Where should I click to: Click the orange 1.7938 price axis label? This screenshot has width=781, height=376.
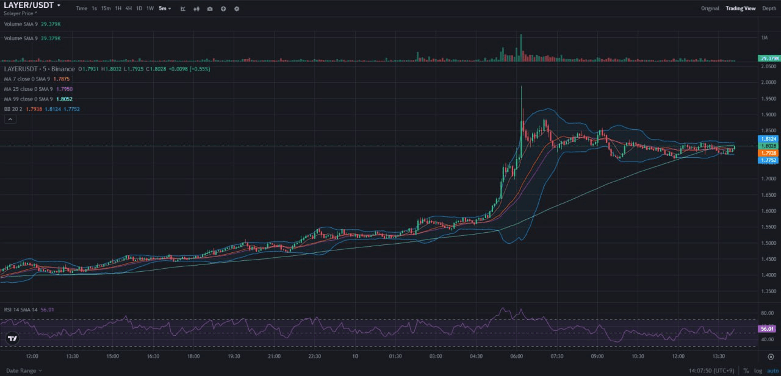click(x=767, y=154)
